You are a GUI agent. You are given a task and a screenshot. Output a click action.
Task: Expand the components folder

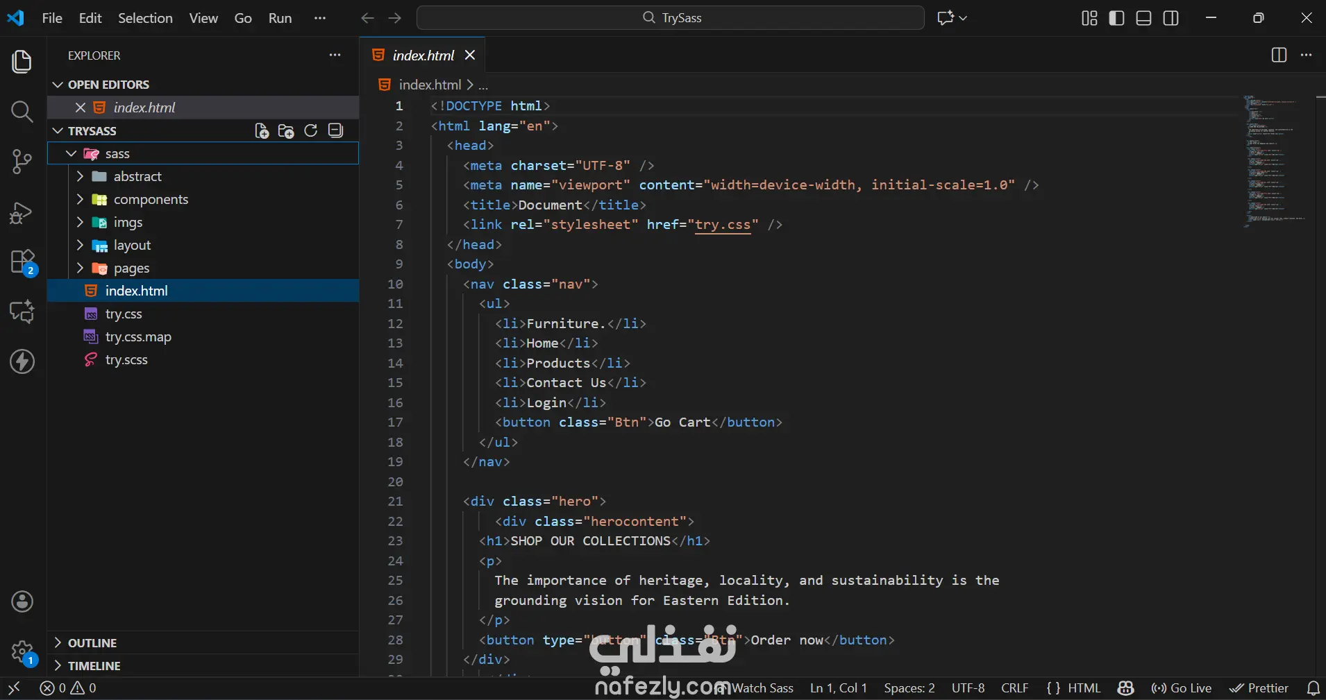[80, 199]
